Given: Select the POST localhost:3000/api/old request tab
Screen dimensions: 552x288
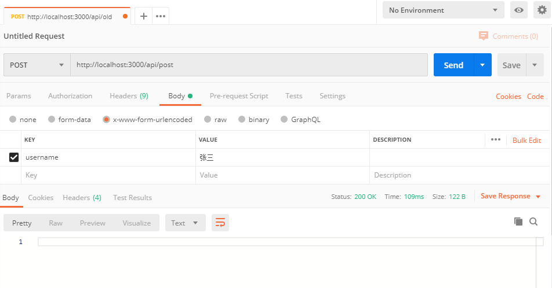Looking at the screenshot, I should (x=67, y=17).
